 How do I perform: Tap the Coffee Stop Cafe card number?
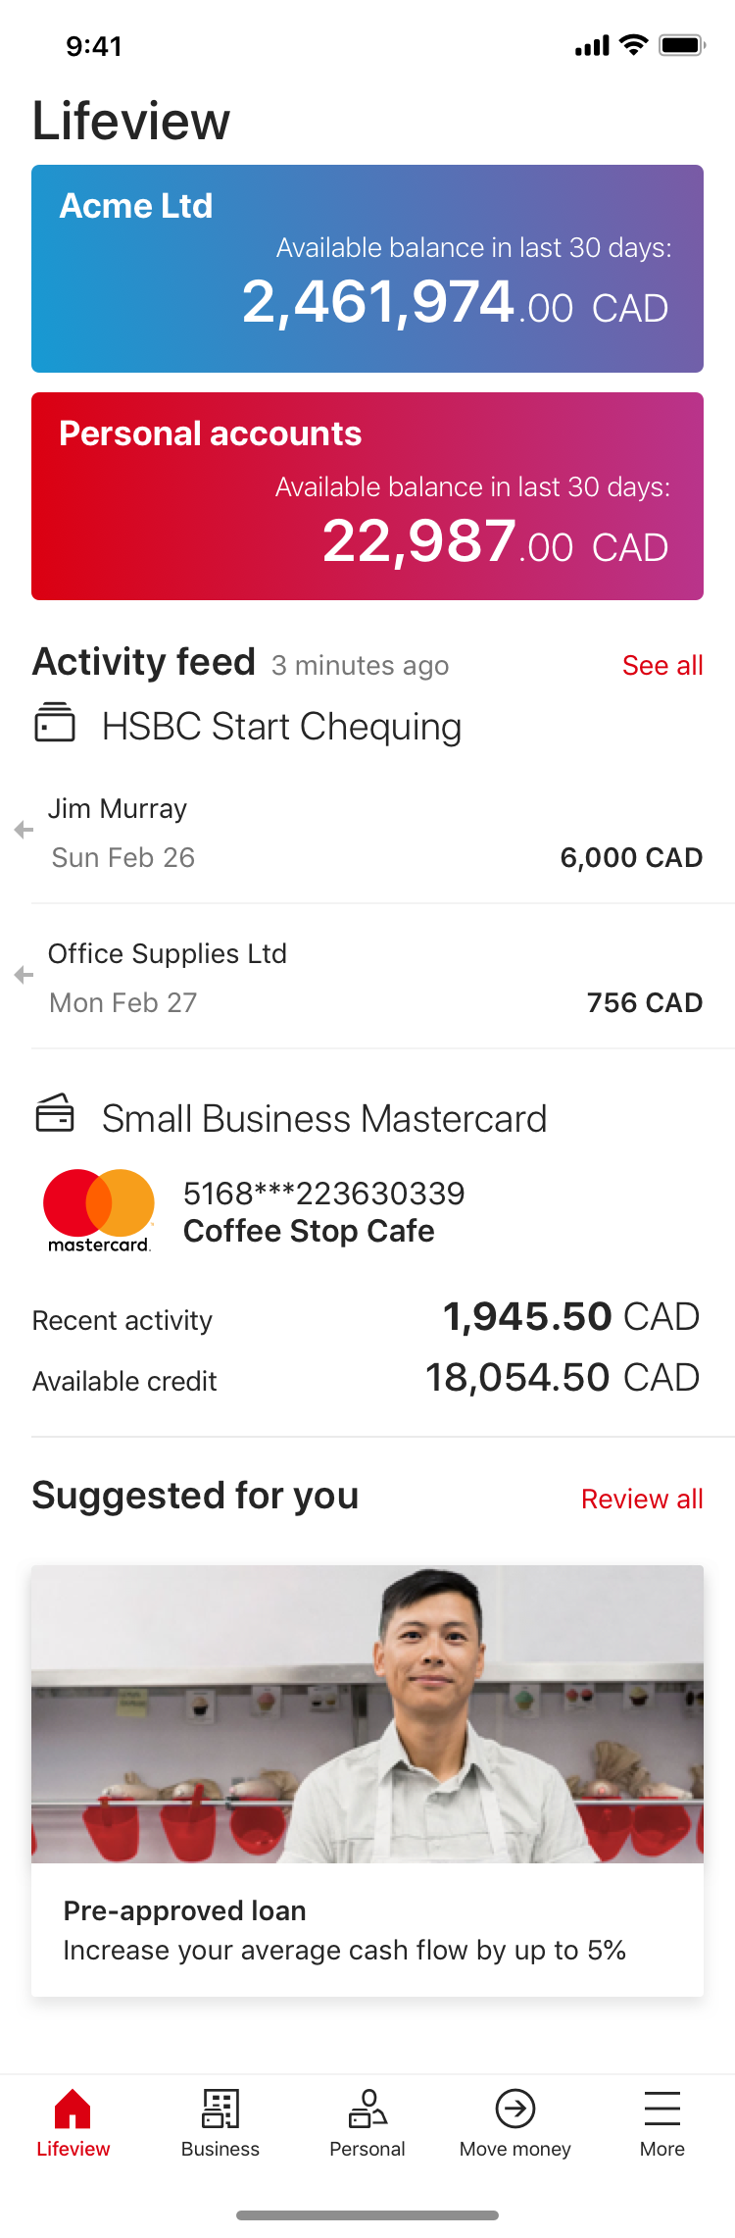point(323,1194)
